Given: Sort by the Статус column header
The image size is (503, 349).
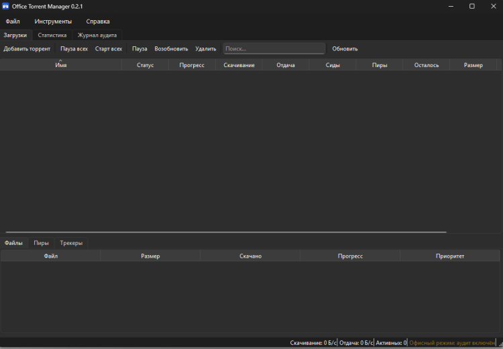Looking at the screenshot, I should (x=146, y=65).
